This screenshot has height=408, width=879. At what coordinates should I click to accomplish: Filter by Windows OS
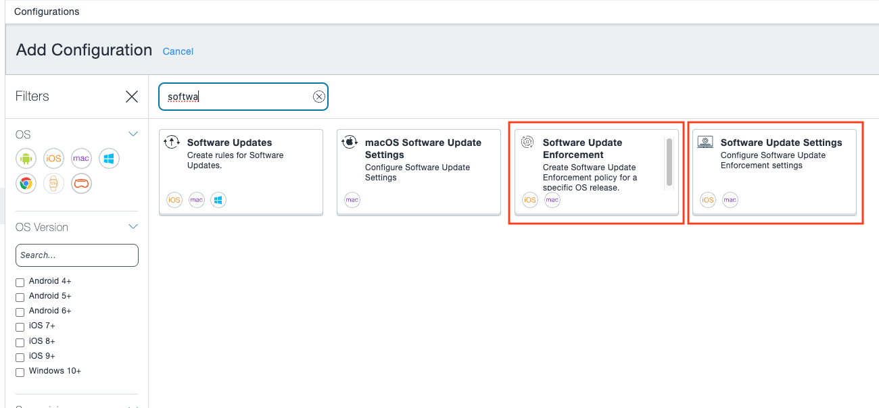click(x=109, y=158)
